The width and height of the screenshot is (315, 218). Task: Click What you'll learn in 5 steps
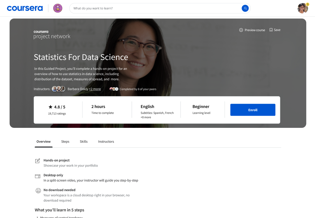[x=60, y=210]
